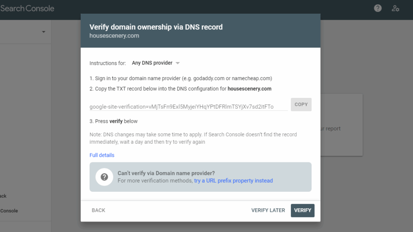Click housescenery.com subtitle in dialog header
The width and height of the screenshot is (413, 232).
(114, 36)
